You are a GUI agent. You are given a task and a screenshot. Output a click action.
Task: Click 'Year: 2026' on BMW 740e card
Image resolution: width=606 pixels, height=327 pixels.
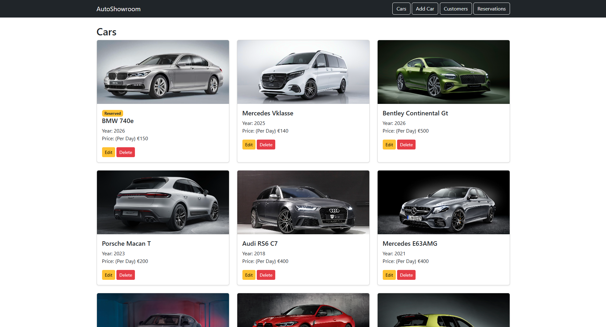[113, 131]
